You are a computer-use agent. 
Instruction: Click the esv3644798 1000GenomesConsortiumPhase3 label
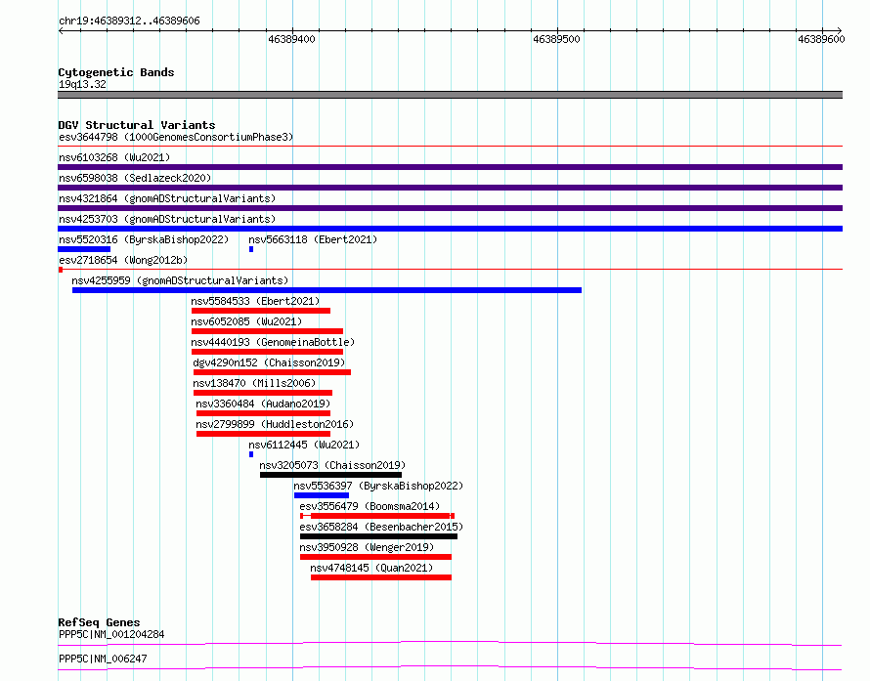tap(176, 137)
